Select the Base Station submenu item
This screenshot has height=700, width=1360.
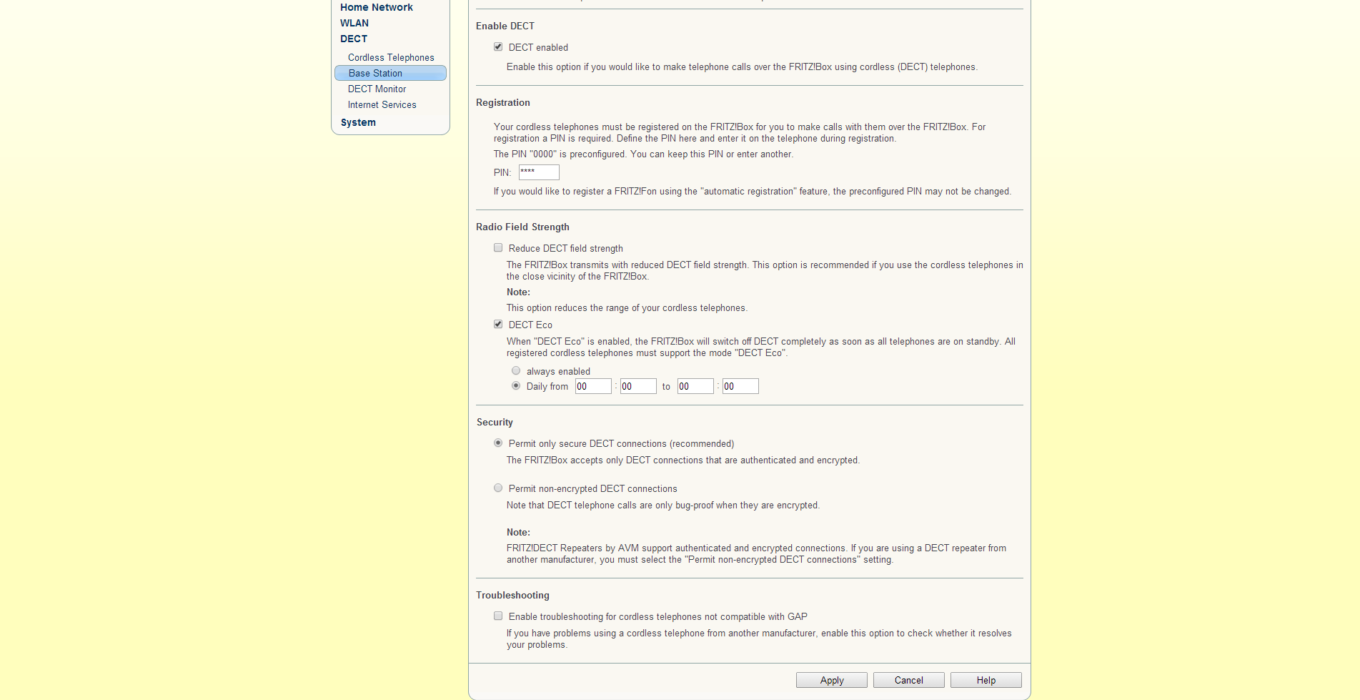pos(390,73)
